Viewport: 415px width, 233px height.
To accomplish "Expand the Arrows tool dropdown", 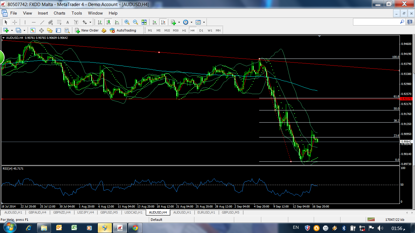I will tap(90, 22).
